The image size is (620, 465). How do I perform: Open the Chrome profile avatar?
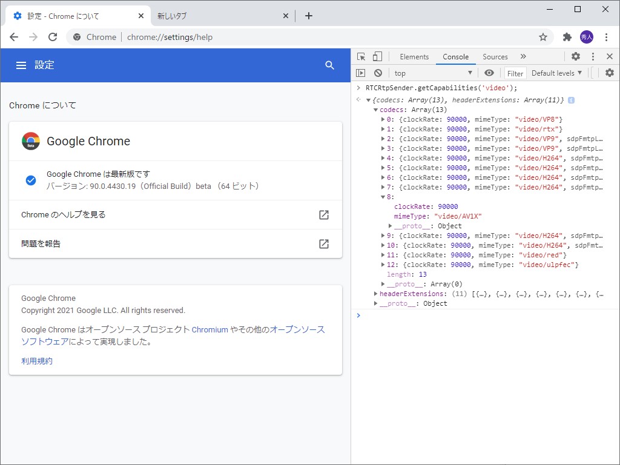[x=587, y=37]
